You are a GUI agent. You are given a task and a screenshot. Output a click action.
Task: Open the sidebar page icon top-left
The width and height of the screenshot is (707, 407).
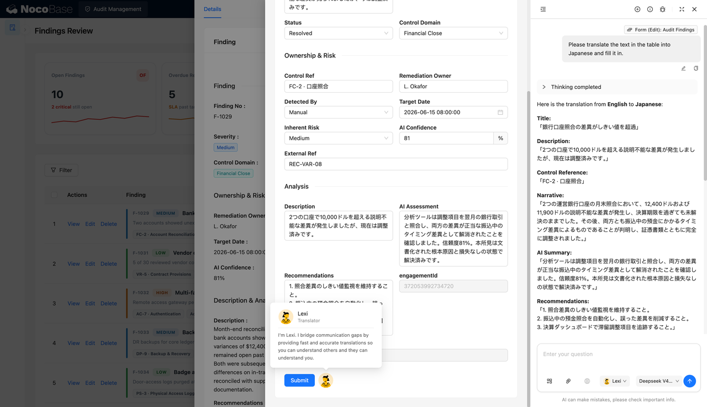13,28
